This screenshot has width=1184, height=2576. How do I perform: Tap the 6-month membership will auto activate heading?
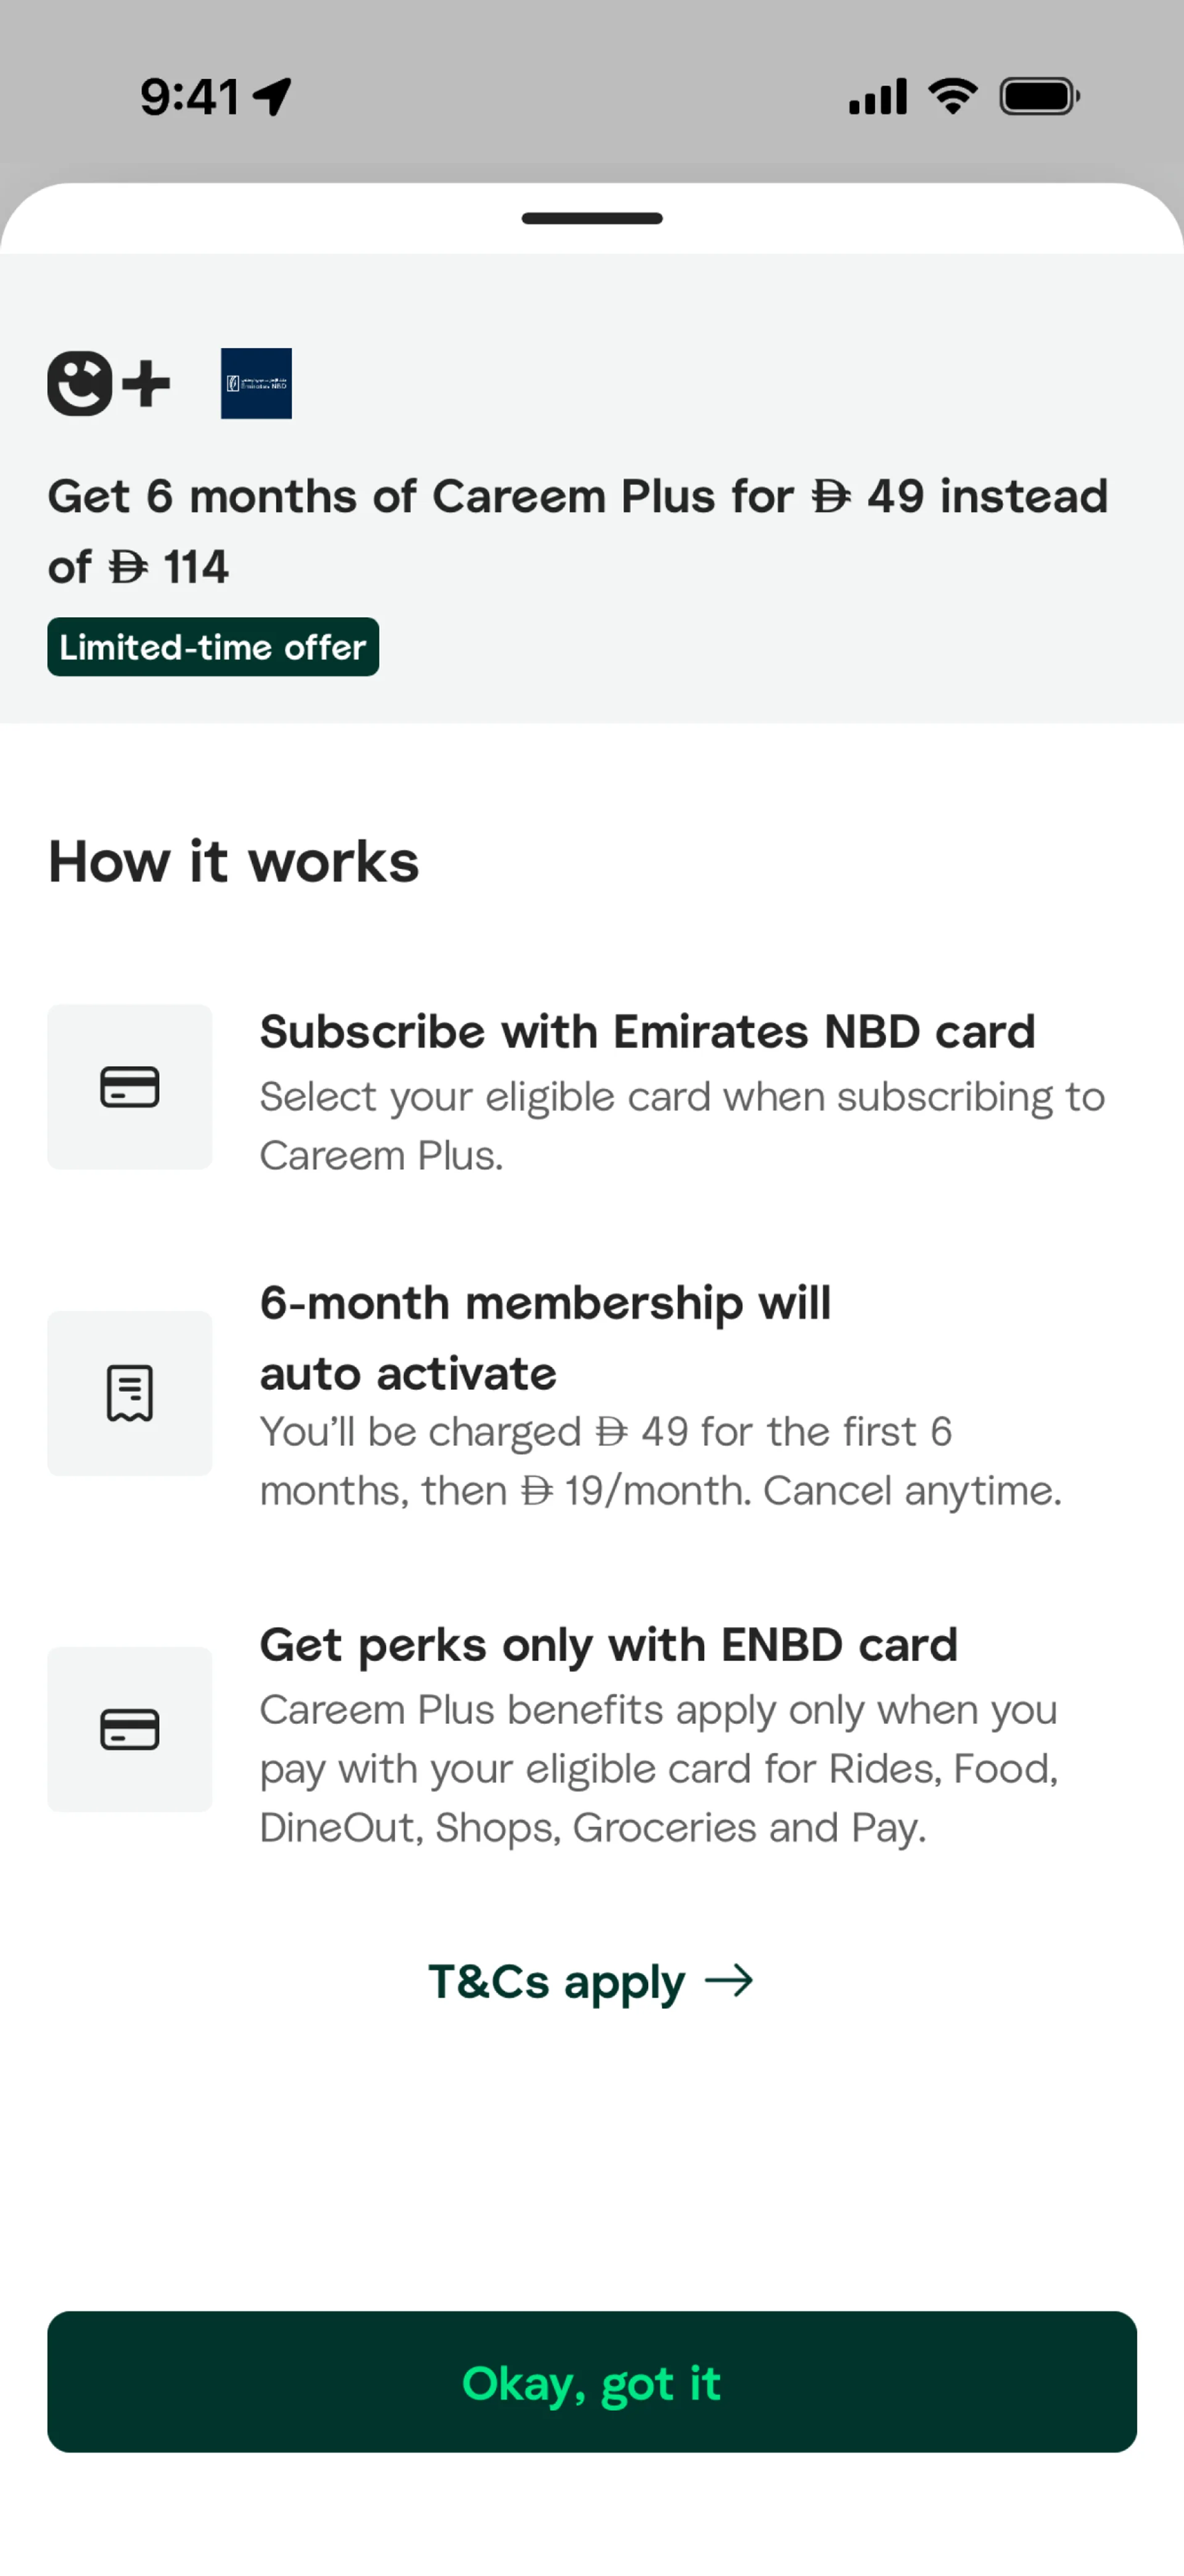point(546,1337)
